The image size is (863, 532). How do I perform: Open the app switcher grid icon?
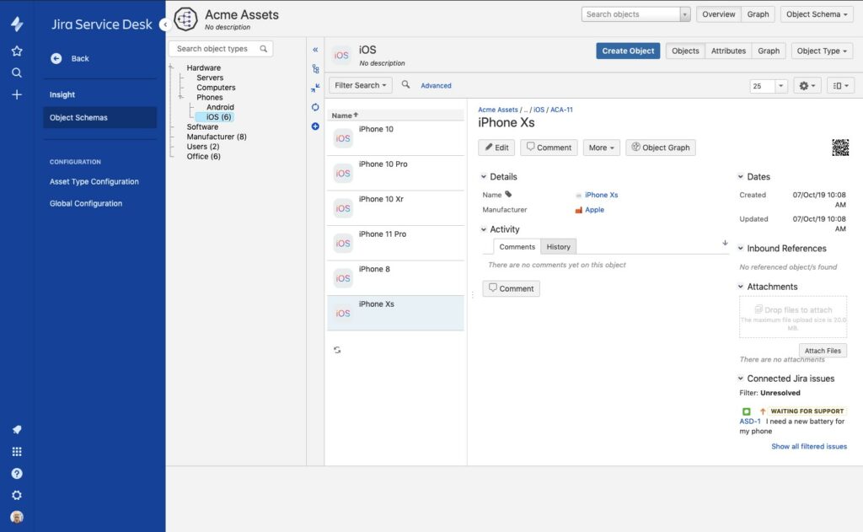click(x=17, y=452)
